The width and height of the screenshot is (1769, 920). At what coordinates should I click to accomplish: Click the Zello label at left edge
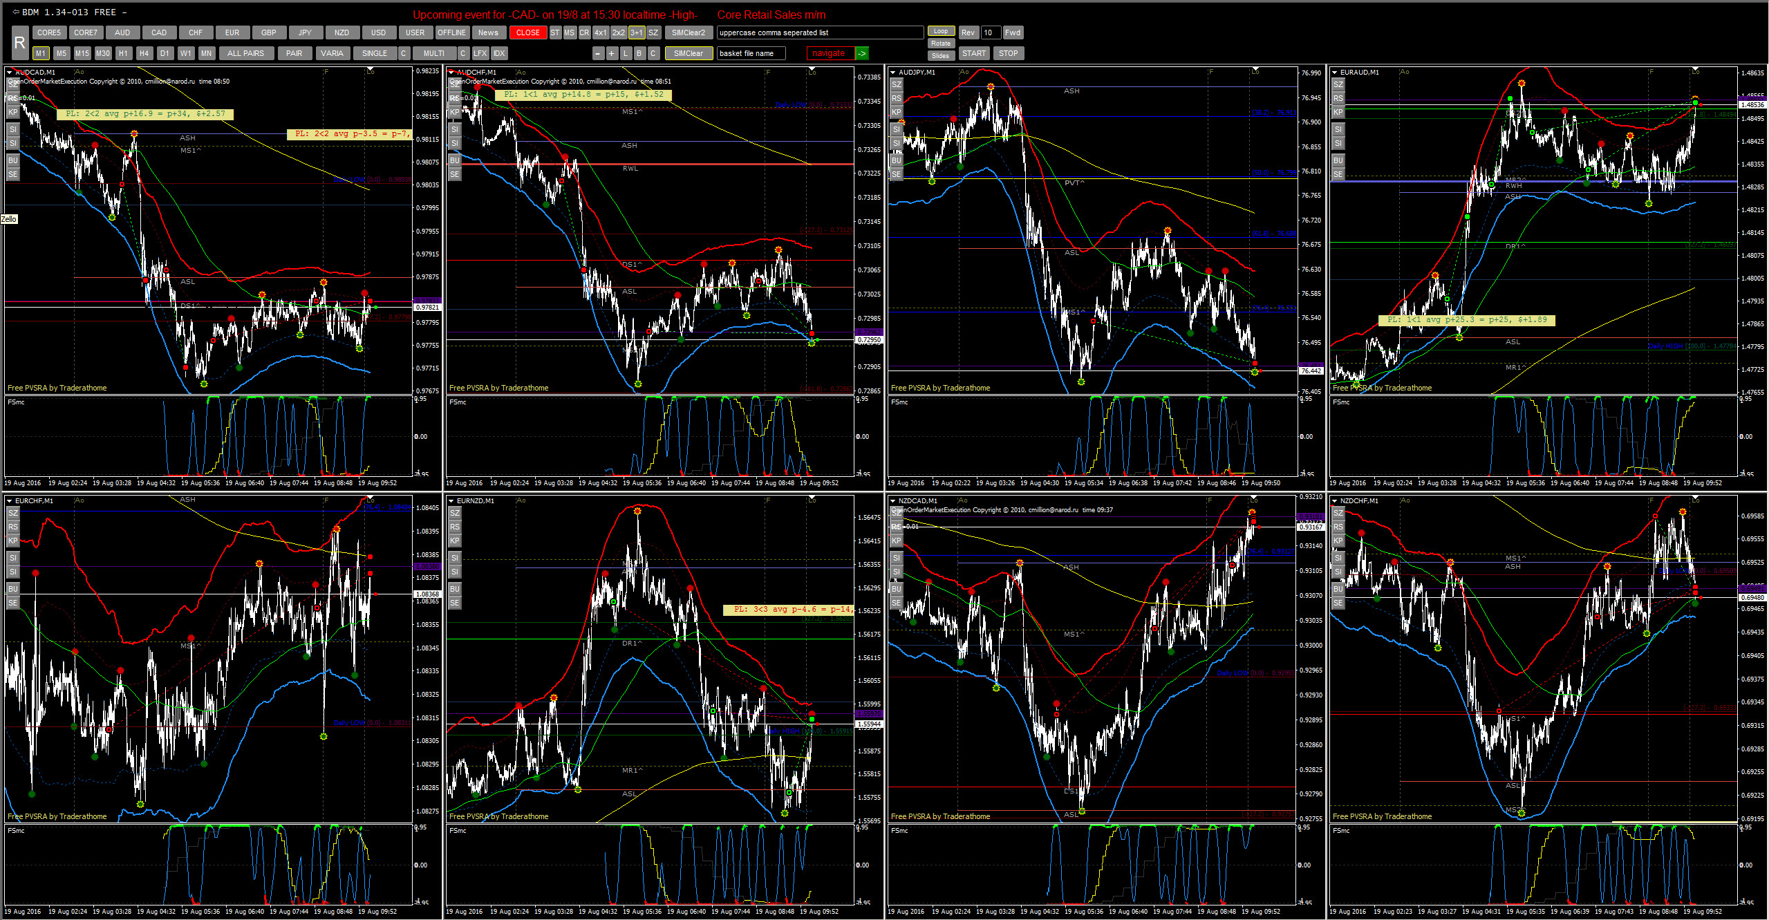(9, 219)
